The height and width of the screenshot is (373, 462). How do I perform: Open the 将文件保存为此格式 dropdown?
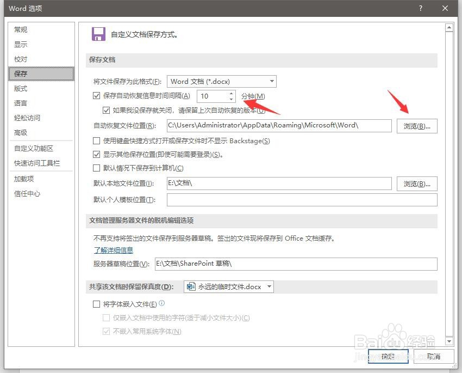pyautogui.click(x=222, y=82)
